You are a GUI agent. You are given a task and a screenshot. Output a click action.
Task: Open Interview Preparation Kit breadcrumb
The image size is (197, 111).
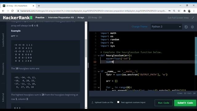tap(61, 18)
